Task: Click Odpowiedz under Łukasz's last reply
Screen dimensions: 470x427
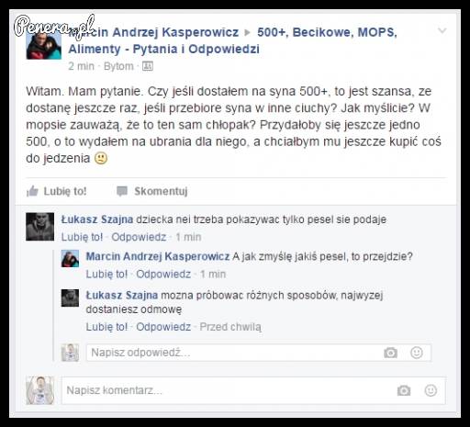Action: (x=163, y=327)
